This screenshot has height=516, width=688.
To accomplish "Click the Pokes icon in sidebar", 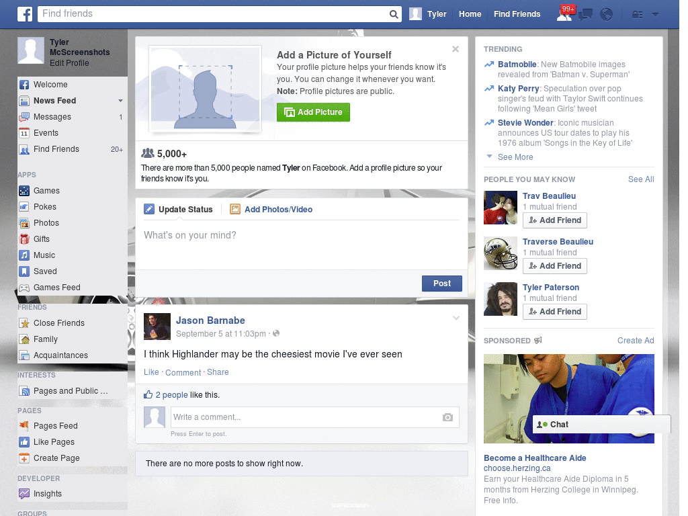I will [x=24, y=207].
